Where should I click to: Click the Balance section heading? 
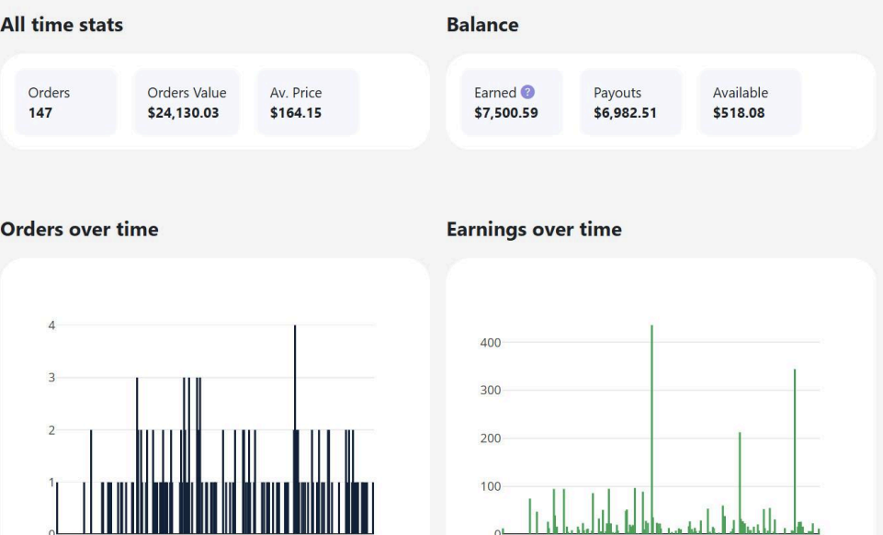(481, 26)
